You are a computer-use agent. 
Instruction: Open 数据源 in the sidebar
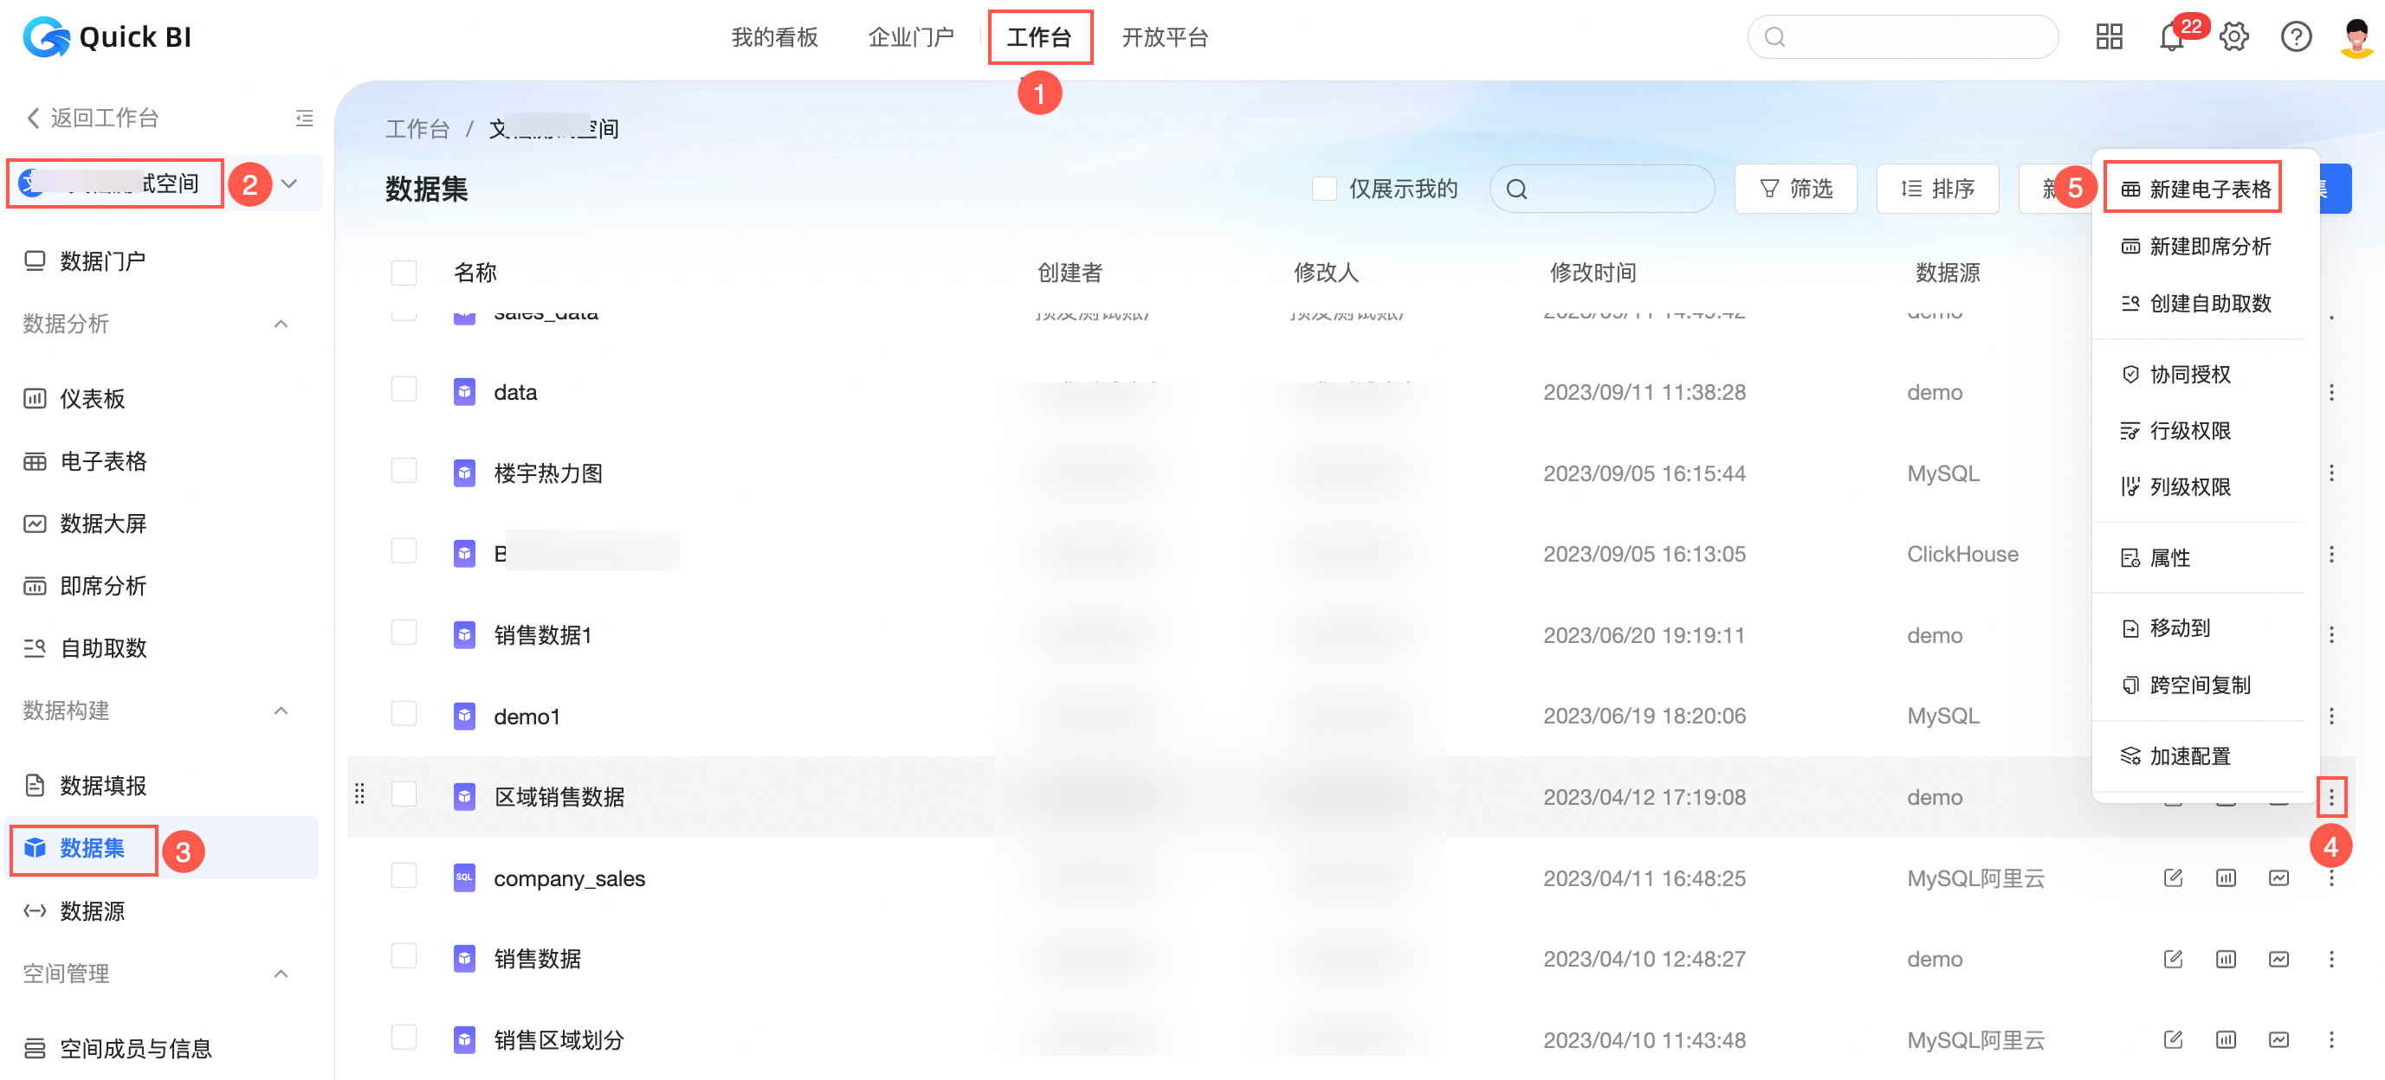pyautogui.click(x=93, y=910)
